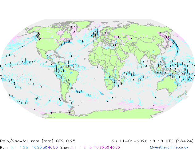The image size is (195, 150).
Task: Click Greenland on the world map
Action: click(83, 26)
